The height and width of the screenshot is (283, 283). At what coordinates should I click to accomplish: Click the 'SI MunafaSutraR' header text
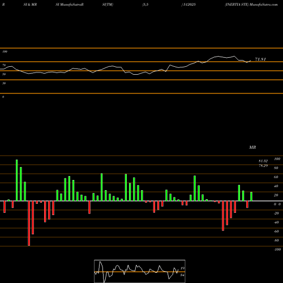[70, 5]
